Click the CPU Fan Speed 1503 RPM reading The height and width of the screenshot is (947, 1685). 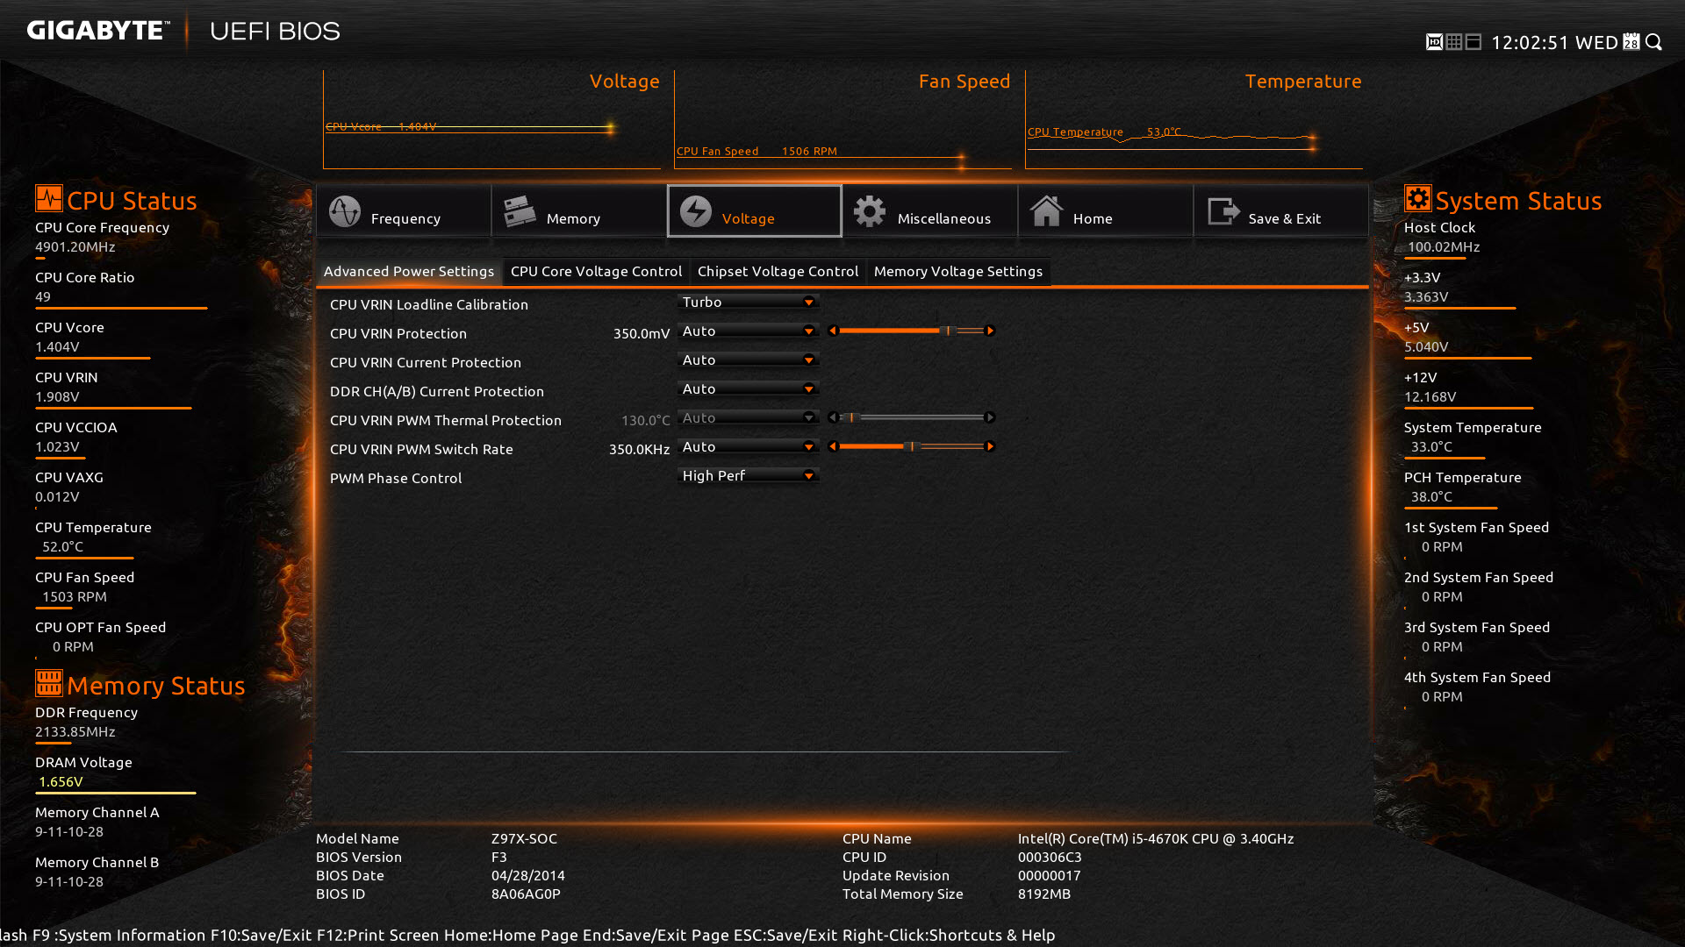(75, 597)
